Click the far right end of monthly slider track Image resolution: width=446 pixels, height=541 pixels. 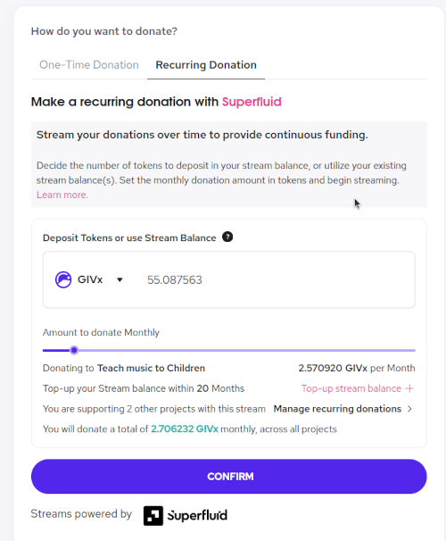(413, 351)
